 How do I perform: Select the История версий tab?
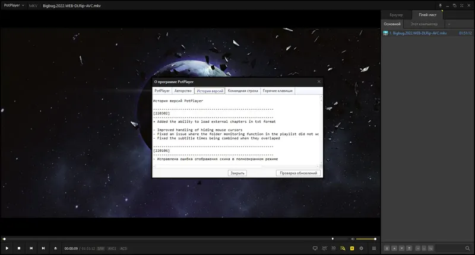210,91
